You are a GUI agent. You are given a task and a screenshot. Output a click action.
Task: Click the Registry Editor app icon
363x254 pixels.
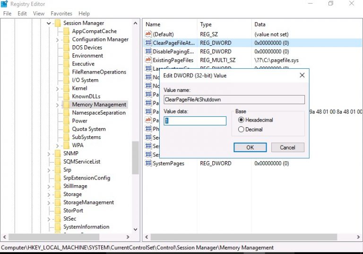coord(4,4)
